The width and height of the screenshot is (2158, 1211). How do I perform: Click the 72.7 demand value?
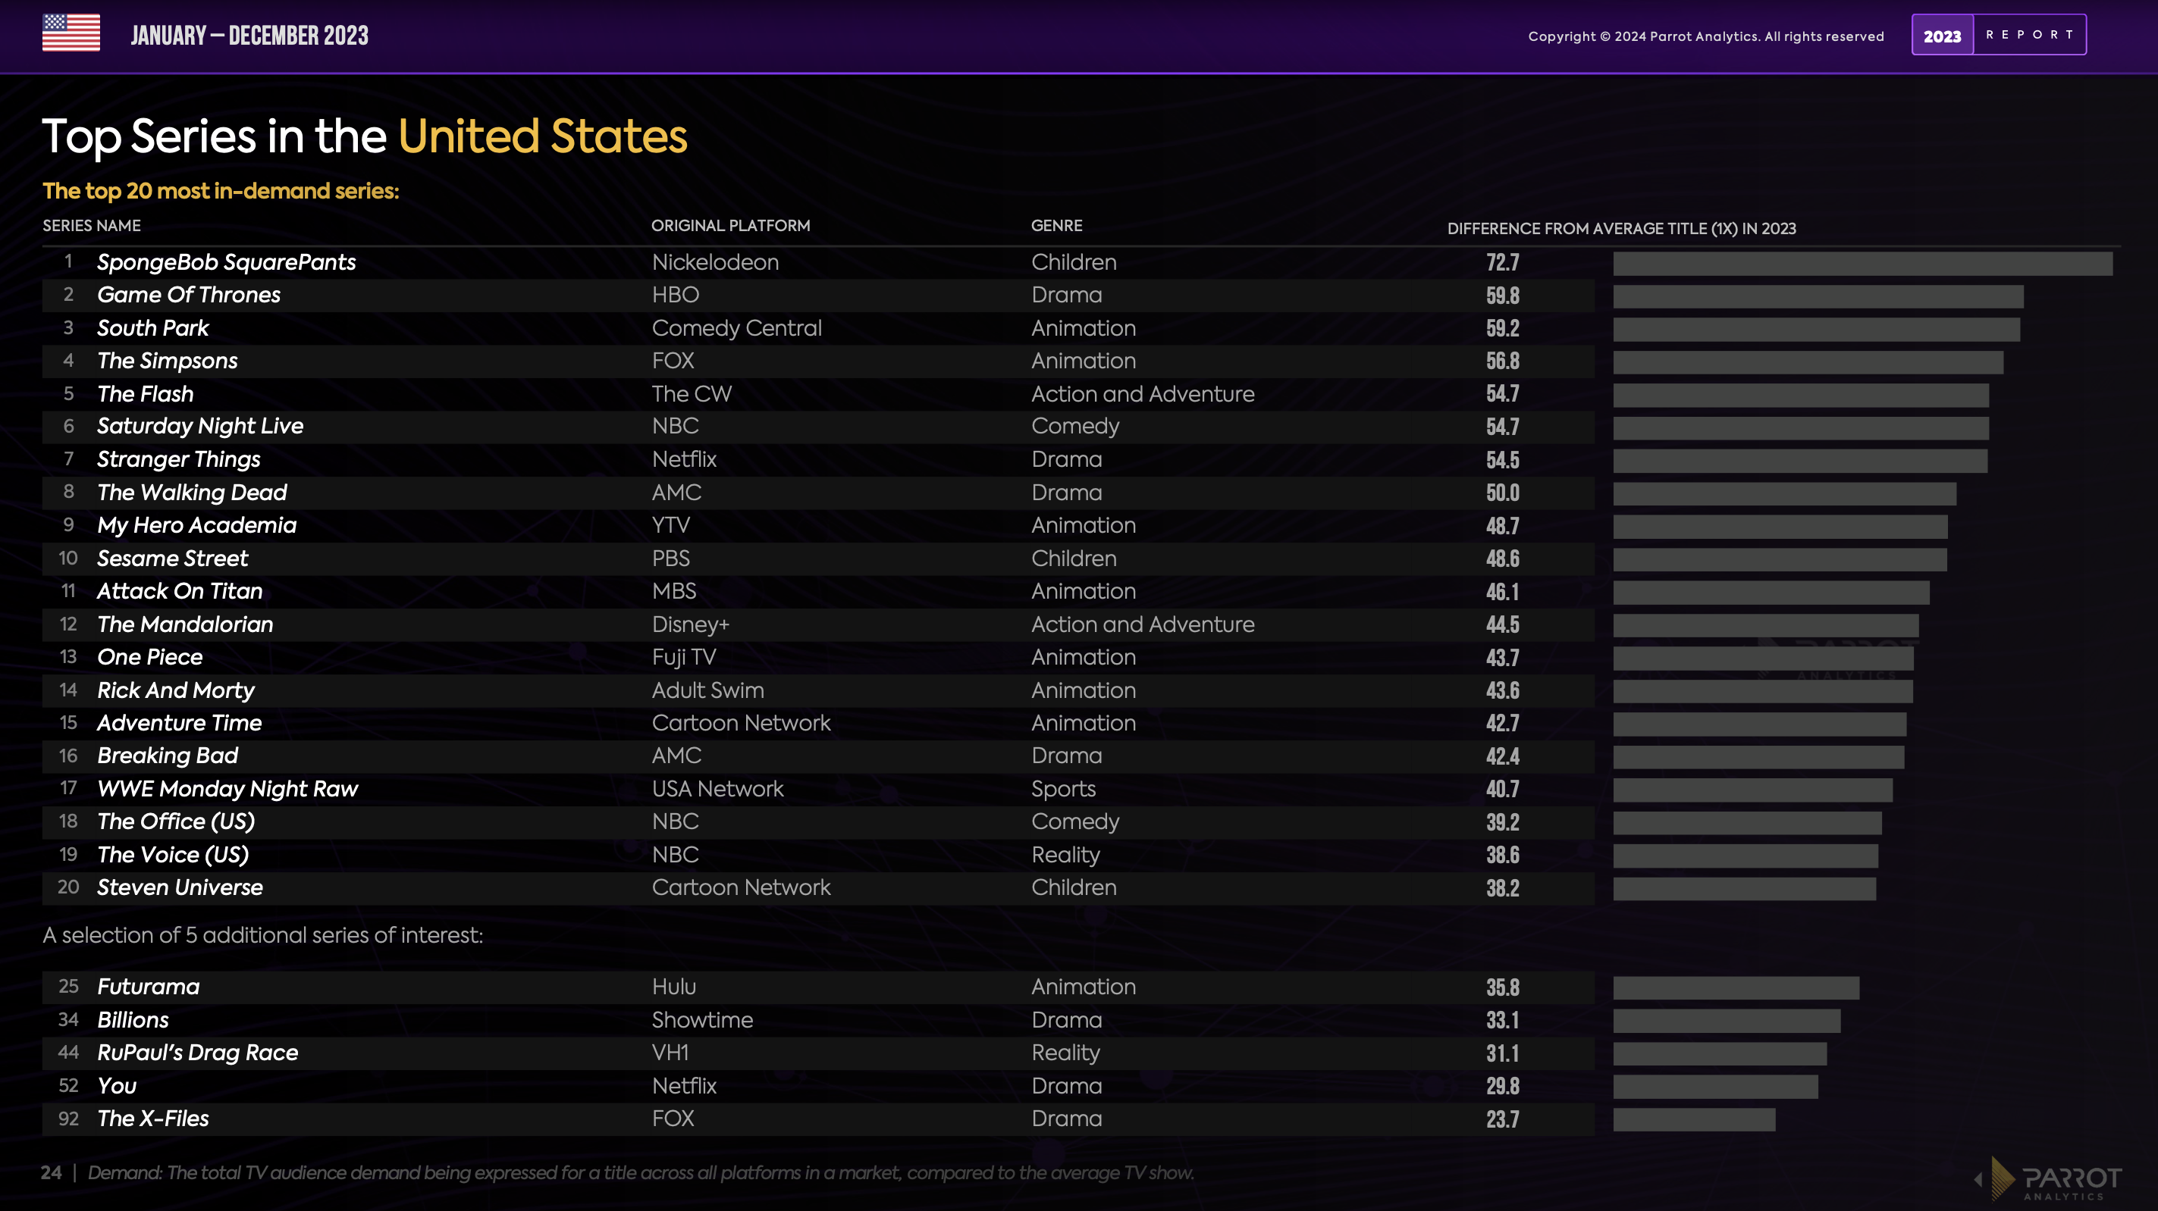(1502, 263)
